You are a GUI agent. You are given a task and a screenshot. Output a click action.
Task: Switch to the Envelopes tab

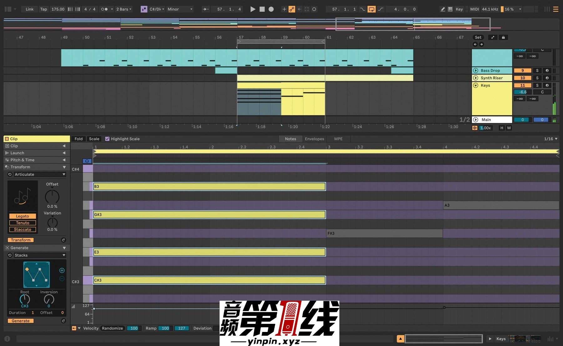click(x=314, y=139)
